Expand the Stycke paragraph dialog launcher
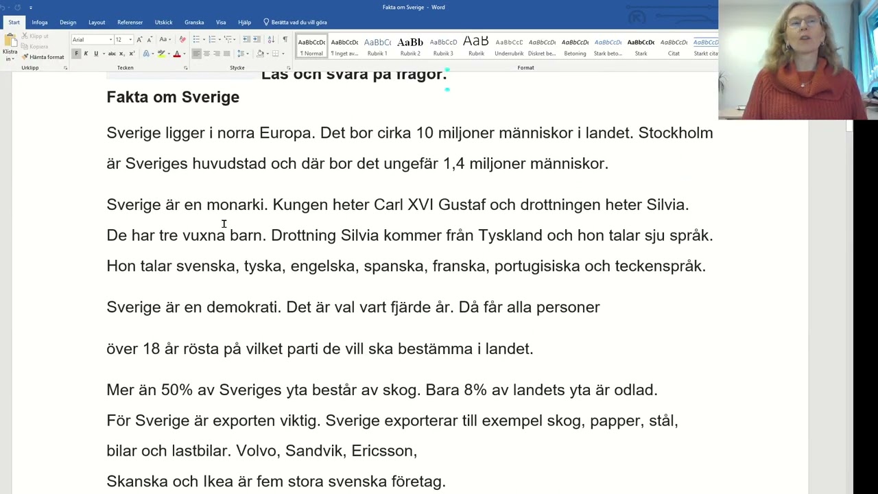This screenshot has width=878, height=494. point(288,68)
